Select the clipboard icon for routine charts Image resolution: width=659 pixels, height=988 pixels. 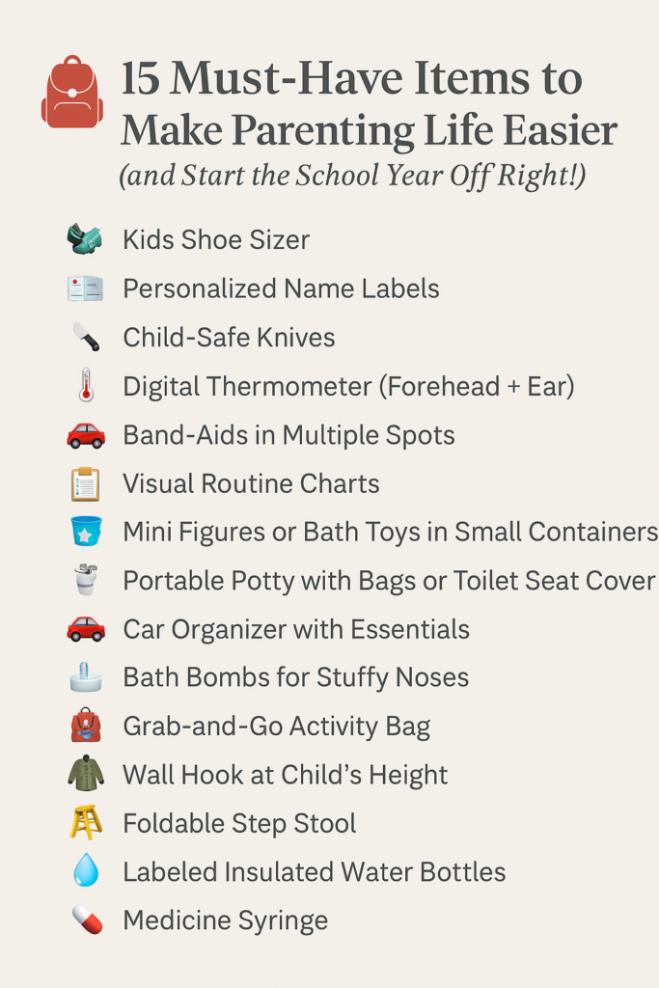(85, 483)
